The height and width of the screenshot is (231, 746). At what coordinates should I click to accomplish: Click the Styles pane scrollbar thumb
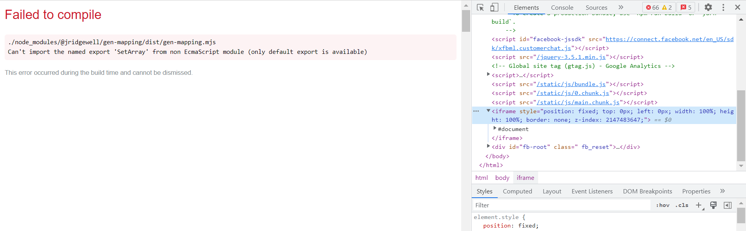741,215
